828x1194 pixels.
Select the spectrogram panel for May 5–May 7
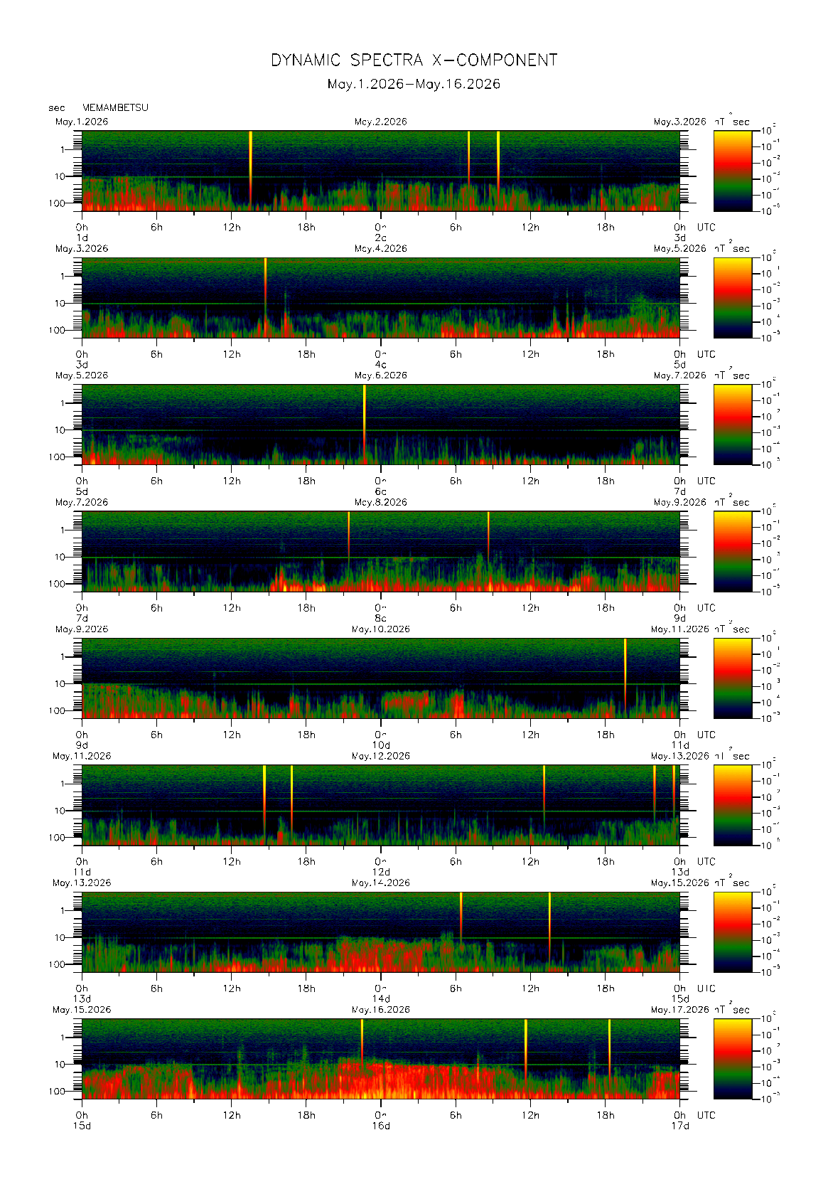(381, 425)
